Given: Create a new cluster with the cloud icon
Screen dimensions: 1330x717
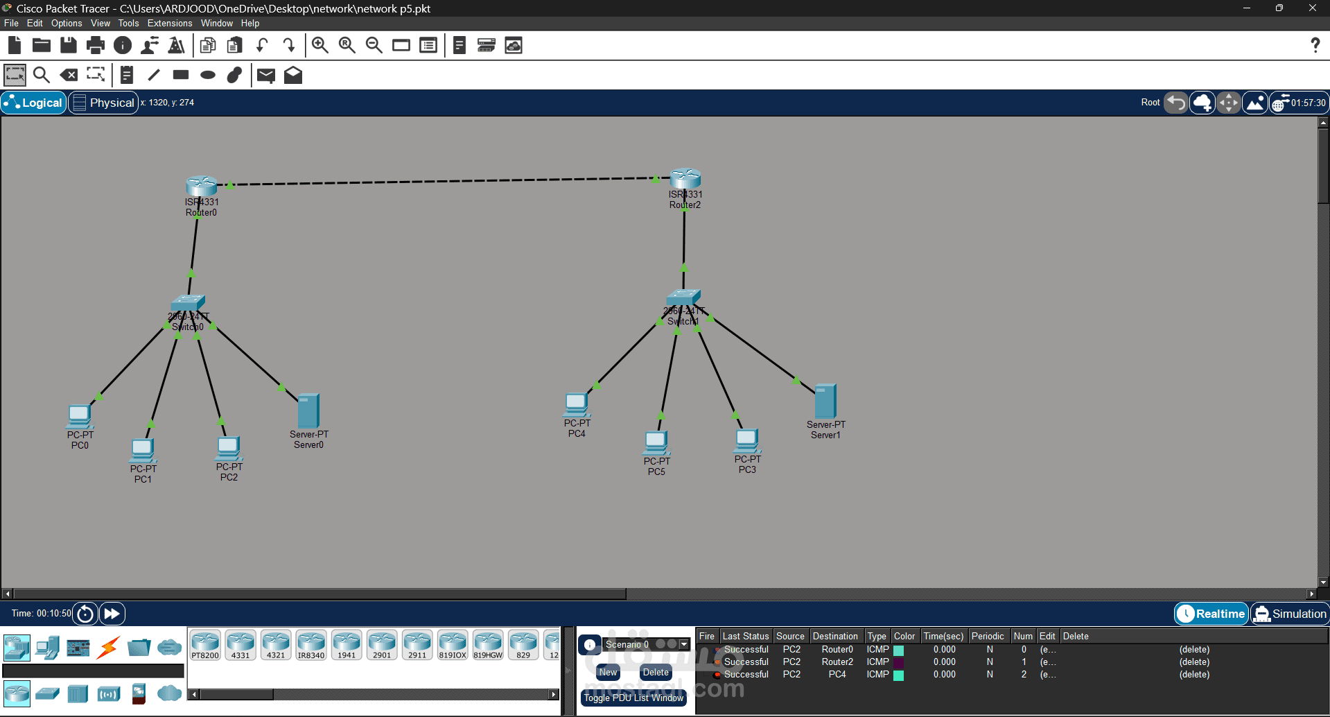Looking at the screenshot, I should click(1202, 103).
